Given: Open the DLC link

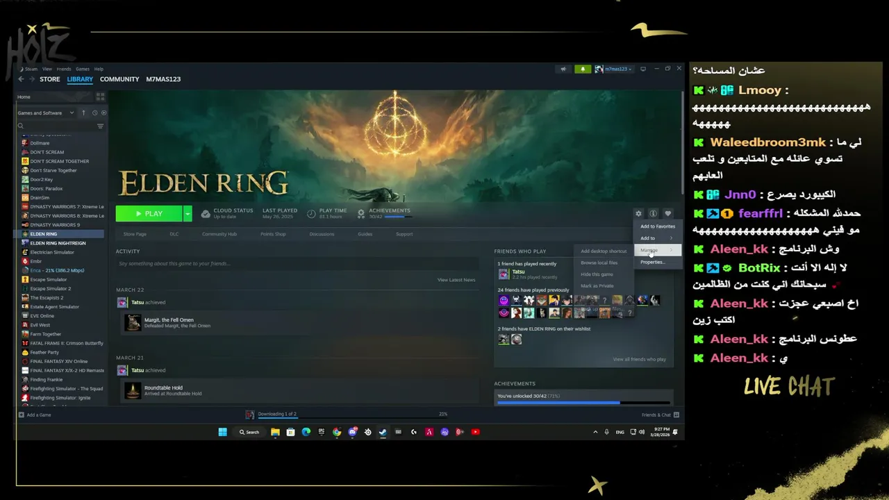Looking at the screenshot, I should click(x=174, y=234).
